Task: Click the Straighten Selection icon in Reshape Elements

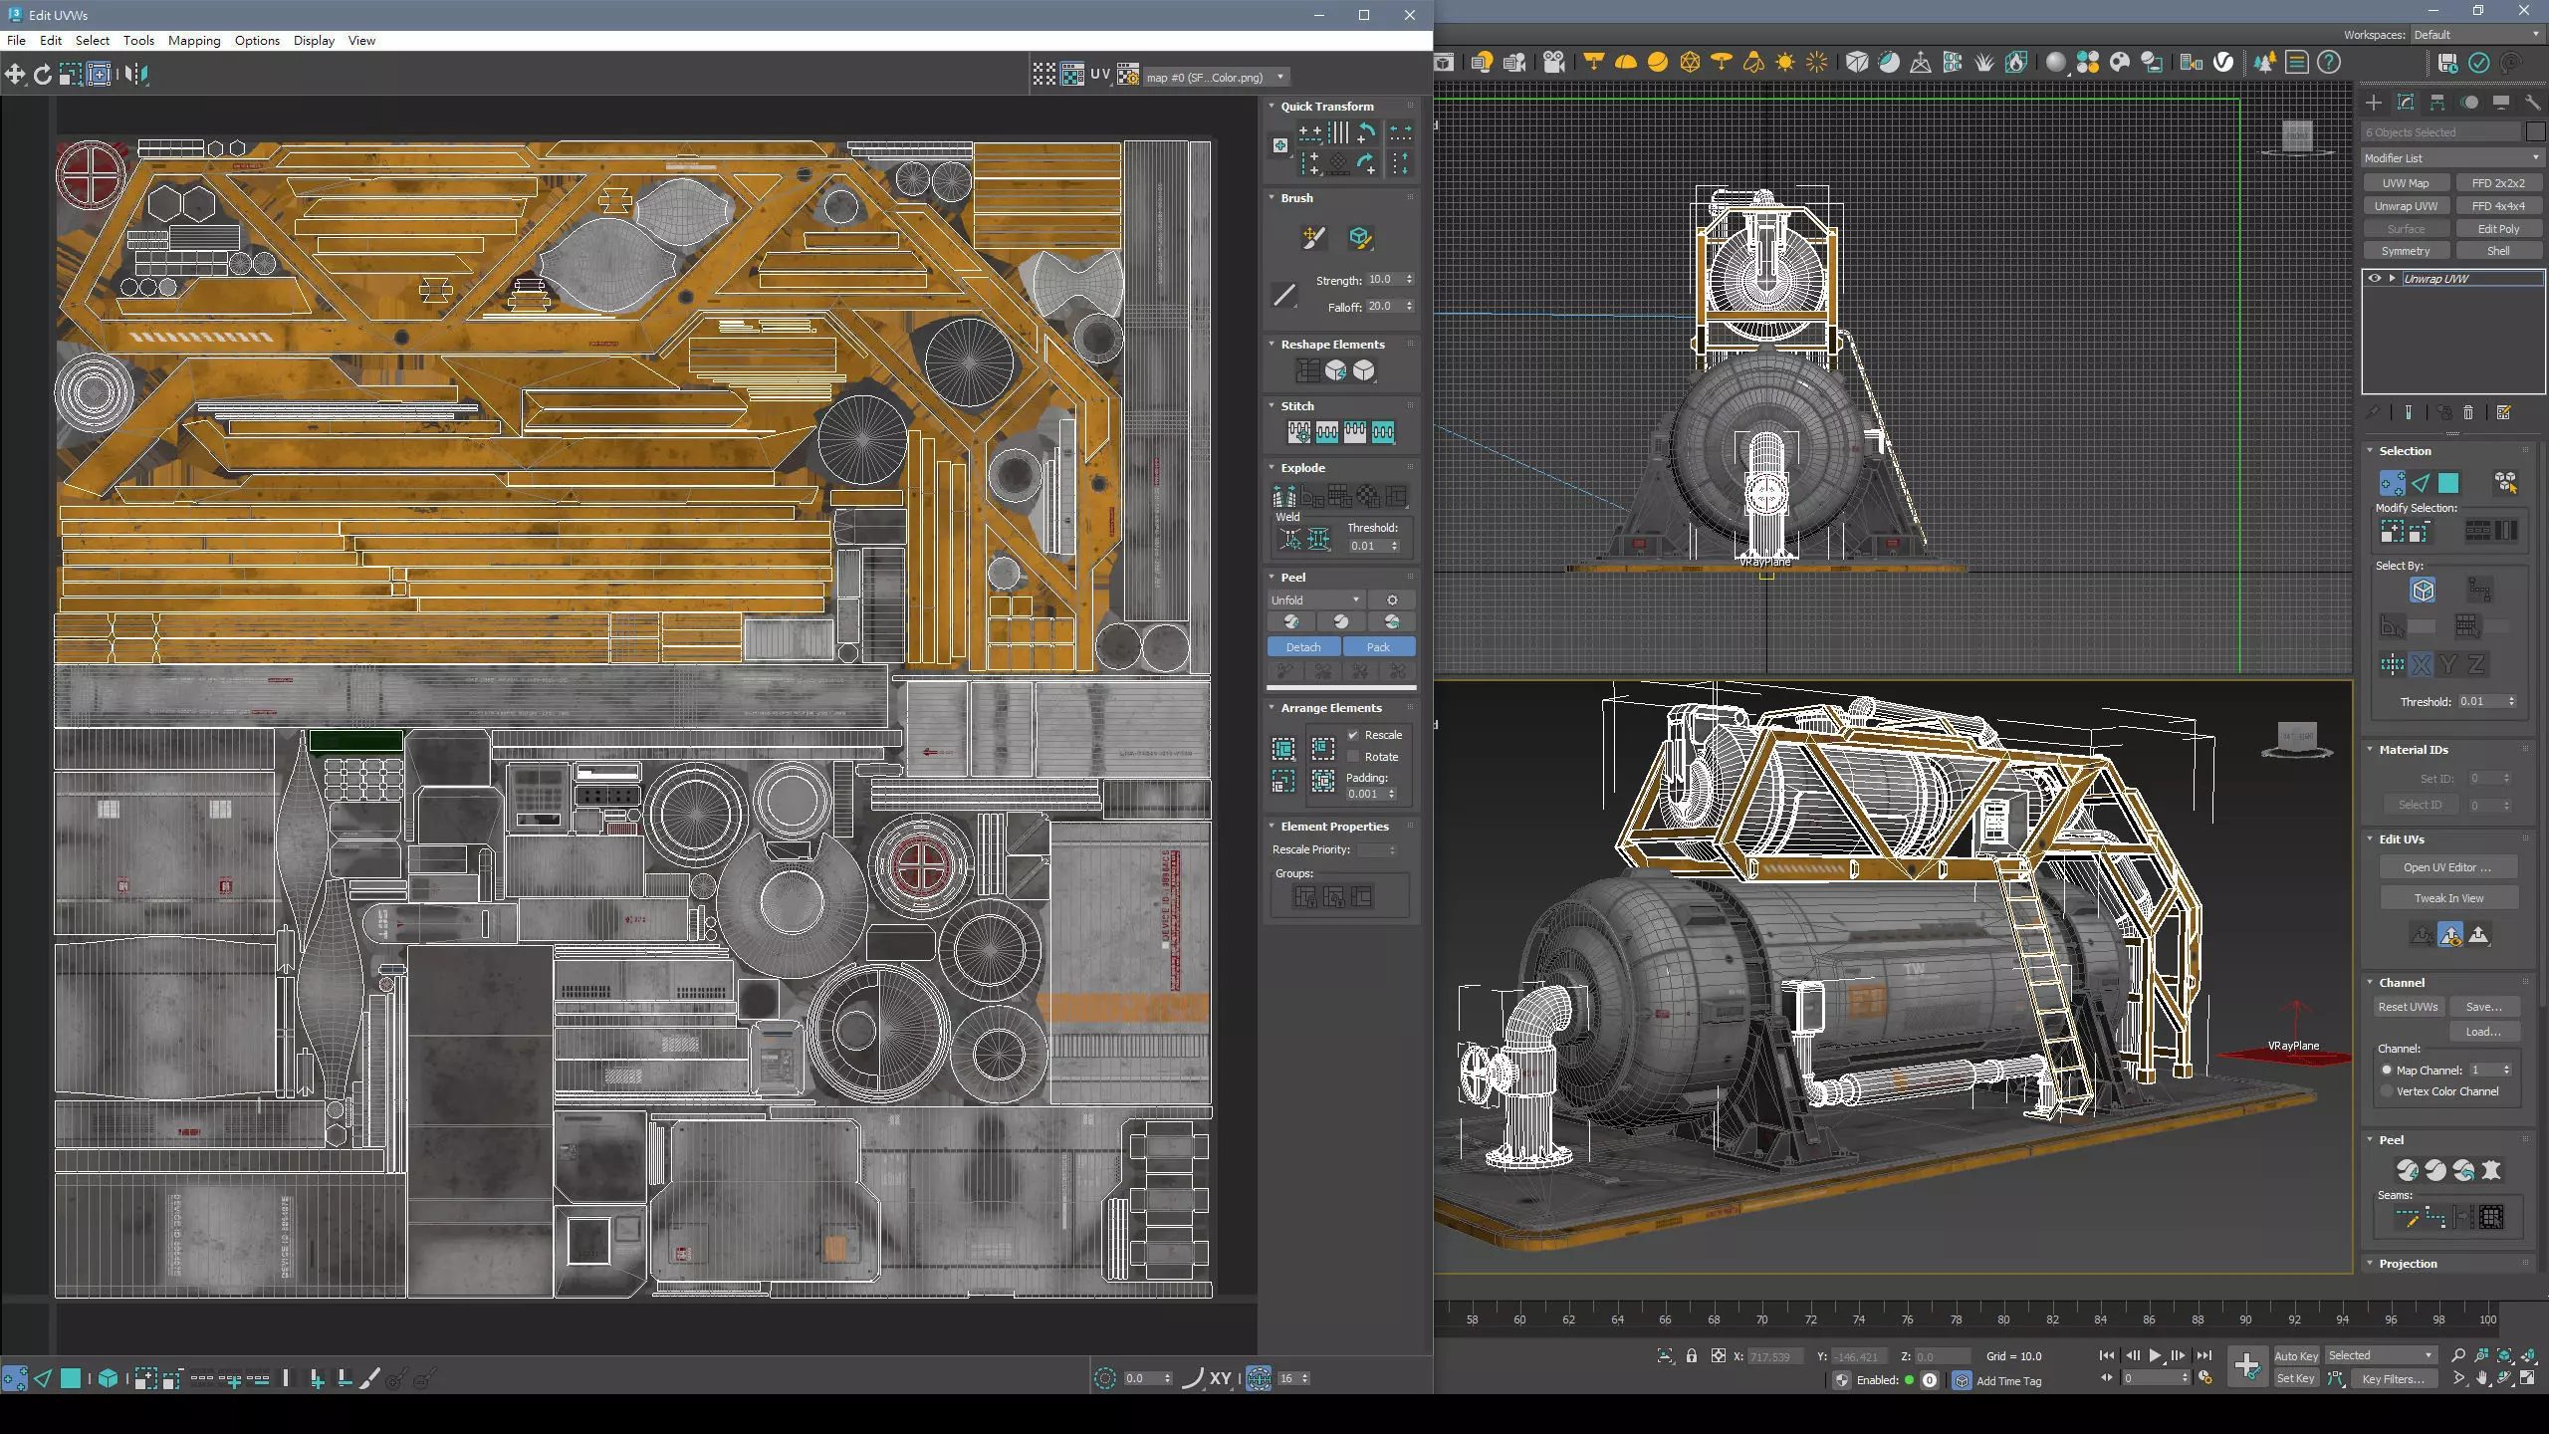Action: [x=1307, y=370]
